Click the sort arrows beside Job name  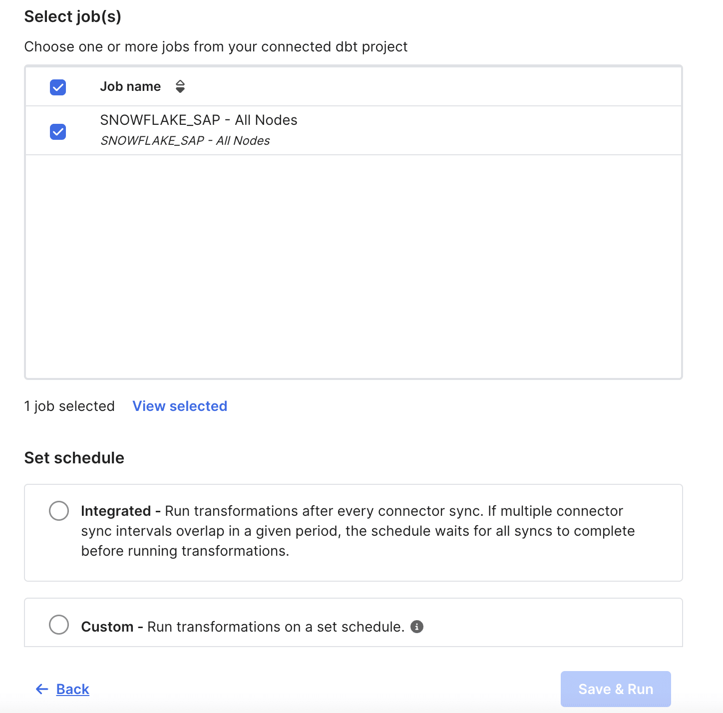click(x=180, y=87)
